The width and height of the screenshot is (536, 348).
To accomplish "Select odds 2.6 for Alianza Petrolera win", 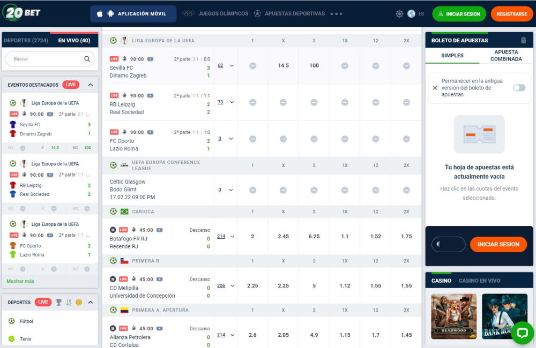I will [252, 335].
